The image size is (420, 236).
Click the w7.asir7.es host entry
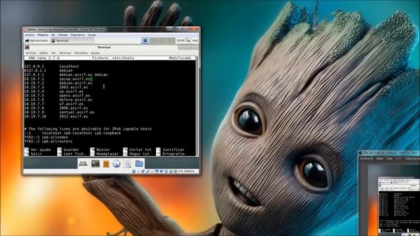(x=54, y=104)
